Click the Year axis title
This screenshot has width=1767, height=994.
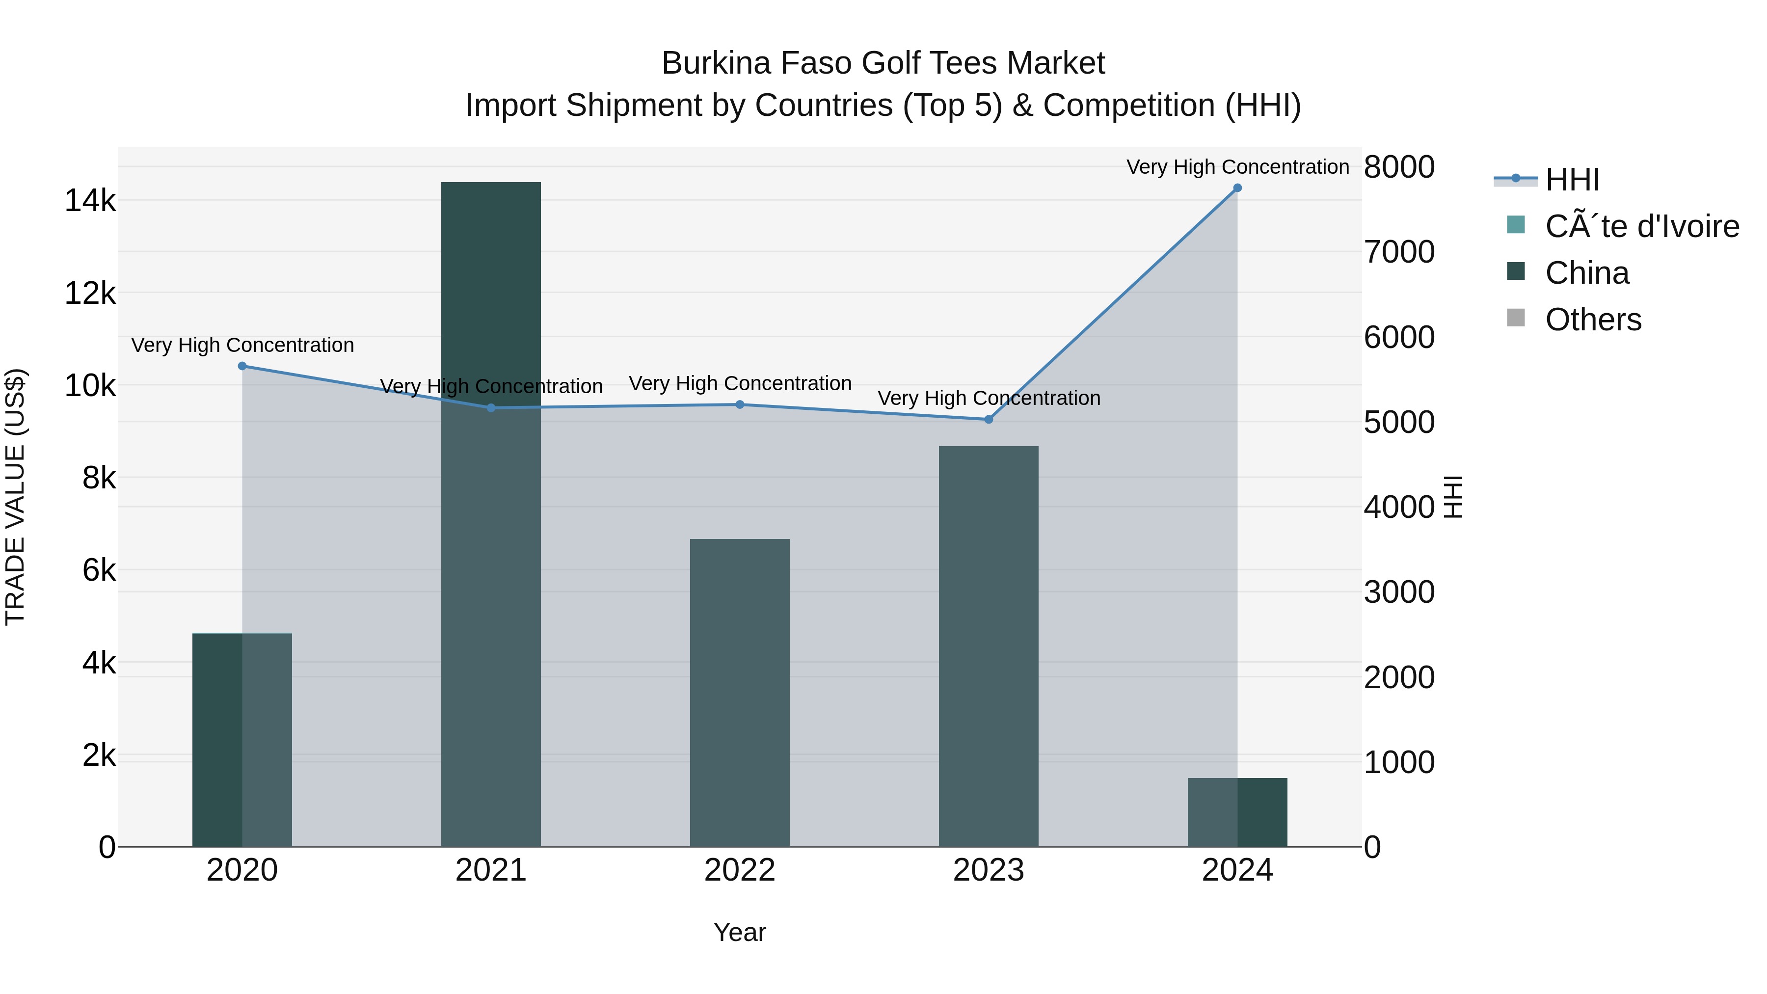click(x=740, y=933)
